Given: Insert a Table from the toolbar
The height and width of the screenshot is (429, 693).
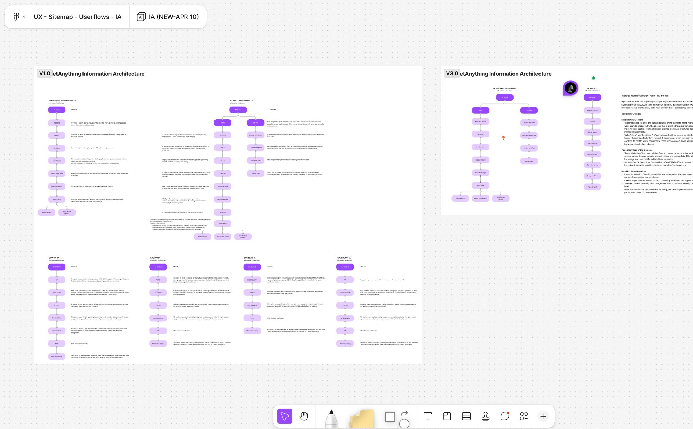Looking at the screenshot, I should pyautogui.click(x=466, y=416).
